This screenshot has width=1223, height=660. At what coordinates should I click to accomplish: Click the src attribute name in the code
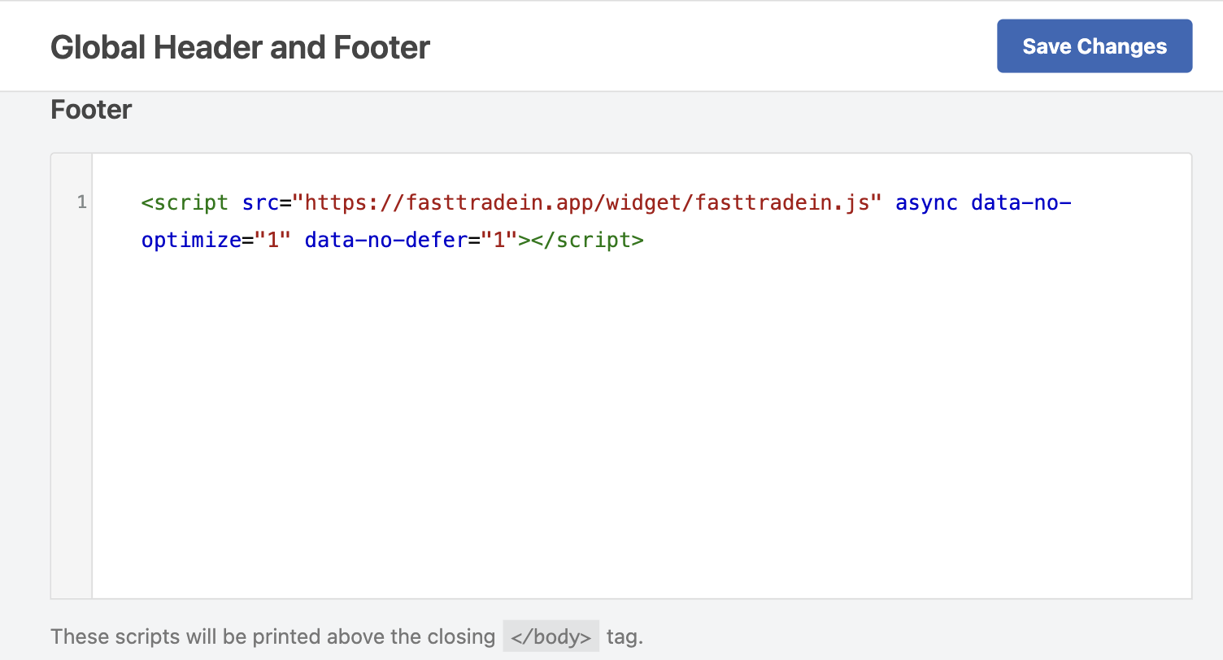[x=260, y=202]
